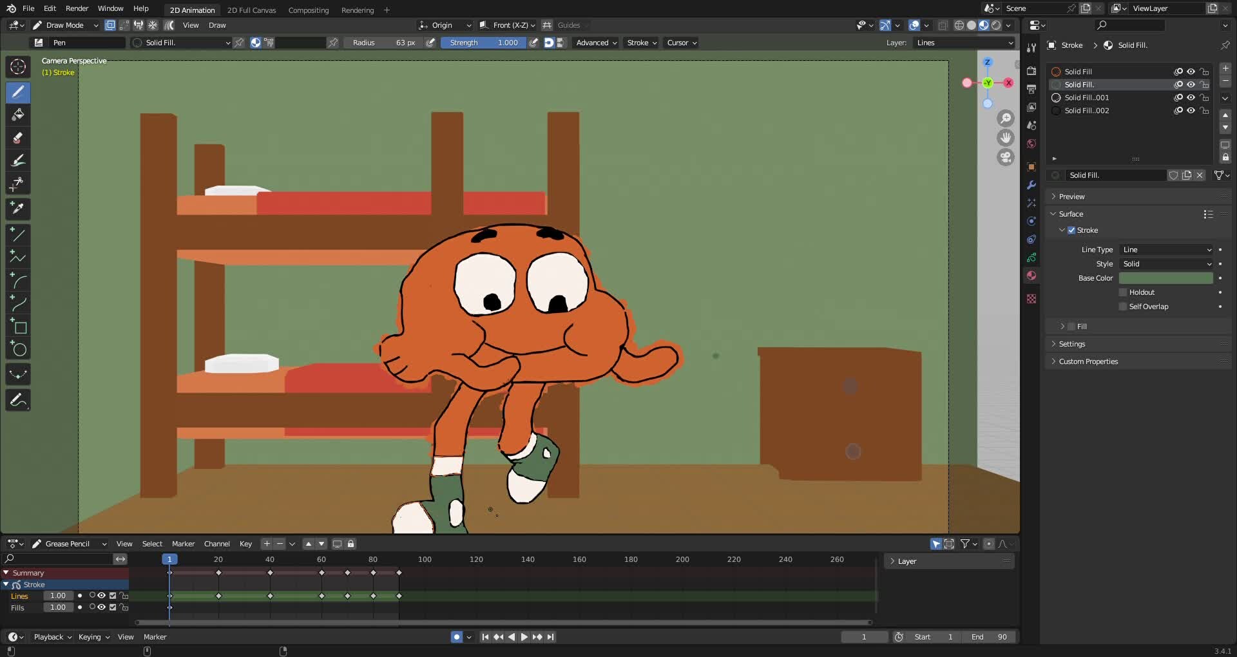
Task: Toggle the Self Overlap checkbox
Action: pos(1123,307)
